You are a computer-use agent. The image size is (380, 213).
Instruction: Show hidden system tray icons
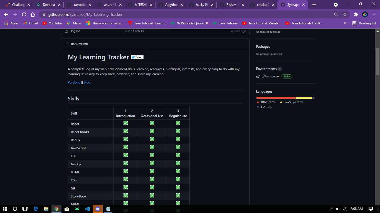(x=331, y=209)
